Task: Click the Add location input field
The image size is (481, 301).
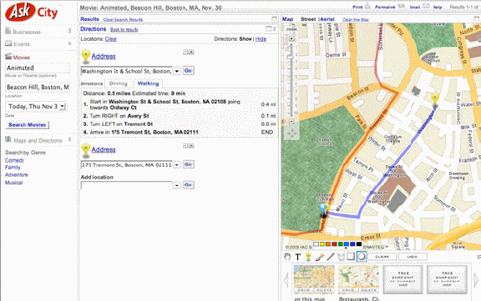Action: 127,185
